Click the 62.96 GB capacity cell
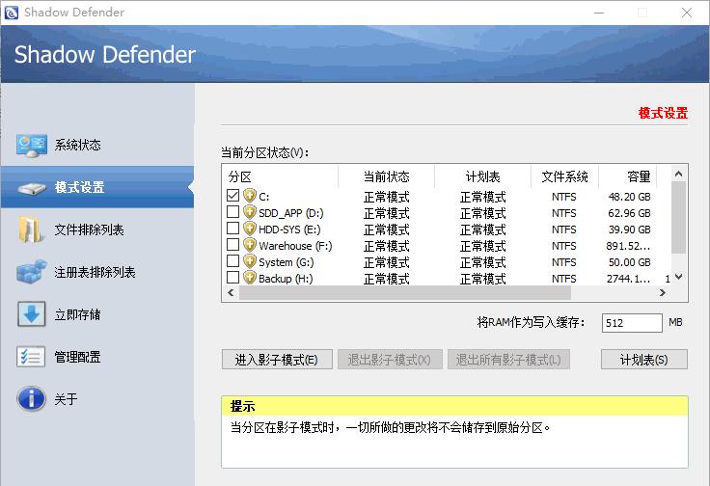 click(629, 213)
